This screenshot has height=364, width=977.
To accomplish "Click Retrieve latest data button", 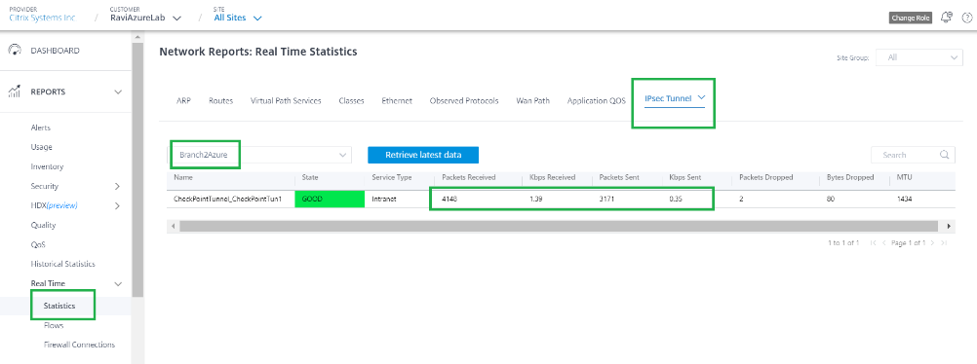I will [x=423, y=155].
